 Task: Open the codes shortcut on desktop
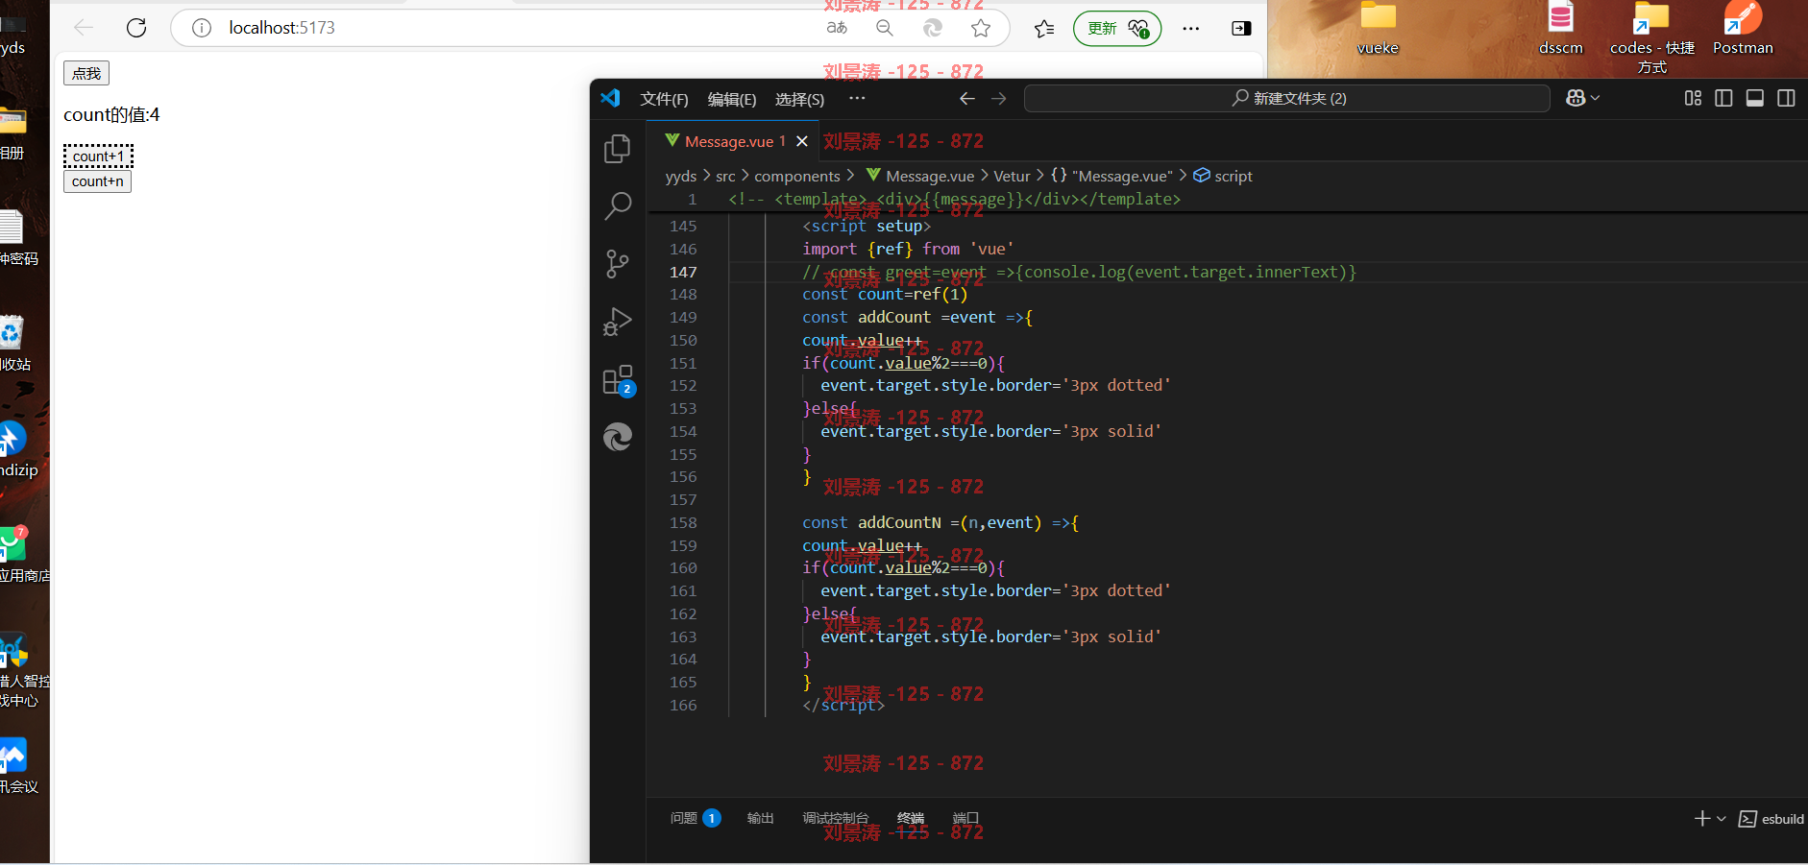point(1652,38)
